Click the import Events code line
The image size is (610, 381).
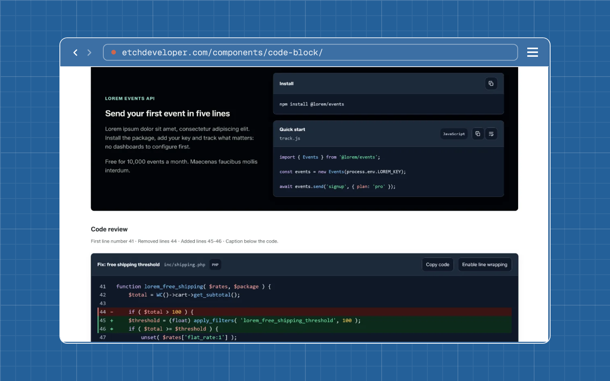330,157
